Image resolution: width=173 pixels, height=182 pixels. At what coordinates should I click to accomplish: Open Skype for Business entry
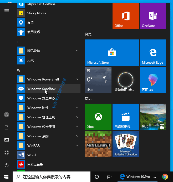coord(48,5)
